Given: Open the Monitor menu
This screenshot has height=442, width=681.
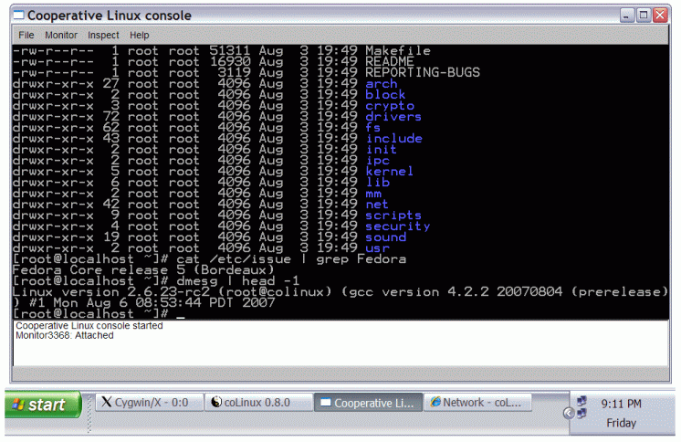Looking at the screenshot, I should pyautogui.click(x=61, y=35).
